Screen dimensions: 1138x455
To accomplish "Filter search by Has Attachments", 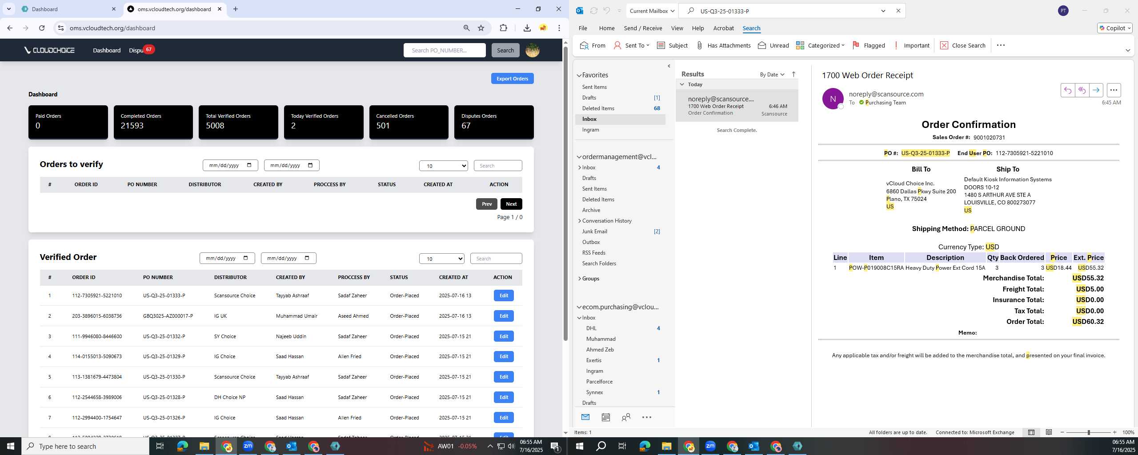I will tap(723, 45).
